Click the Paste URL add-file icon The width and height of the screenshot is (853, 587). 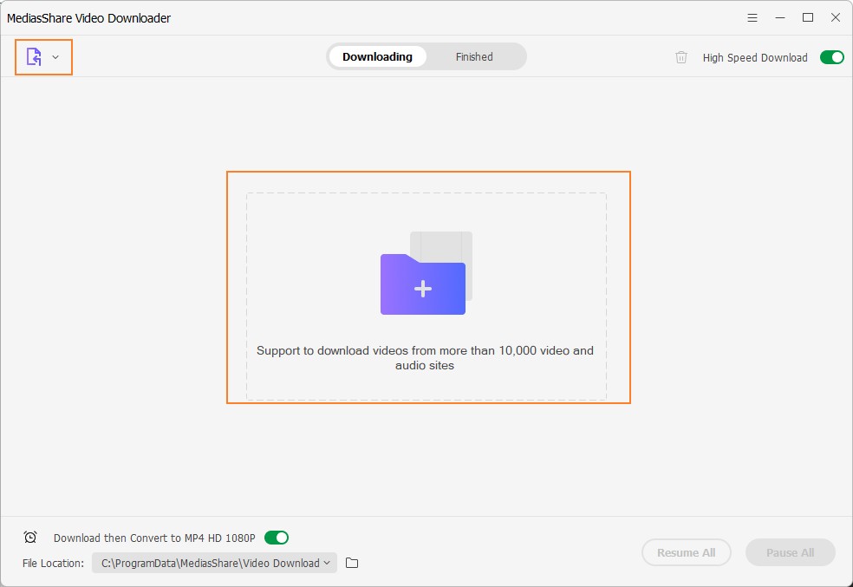(x=34, y=57)
